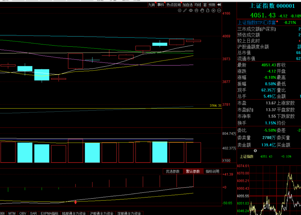Open the 事件 dropdown
Image resolution: width=301 pixels, height=215 pixels.
click(x=161, y=5)
